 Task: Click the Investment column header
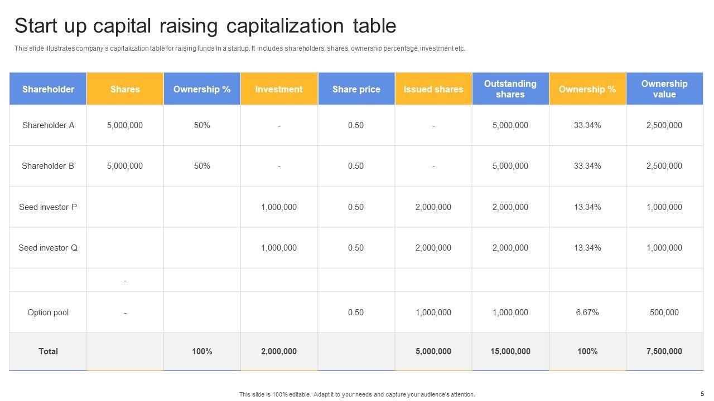point(279,89)
